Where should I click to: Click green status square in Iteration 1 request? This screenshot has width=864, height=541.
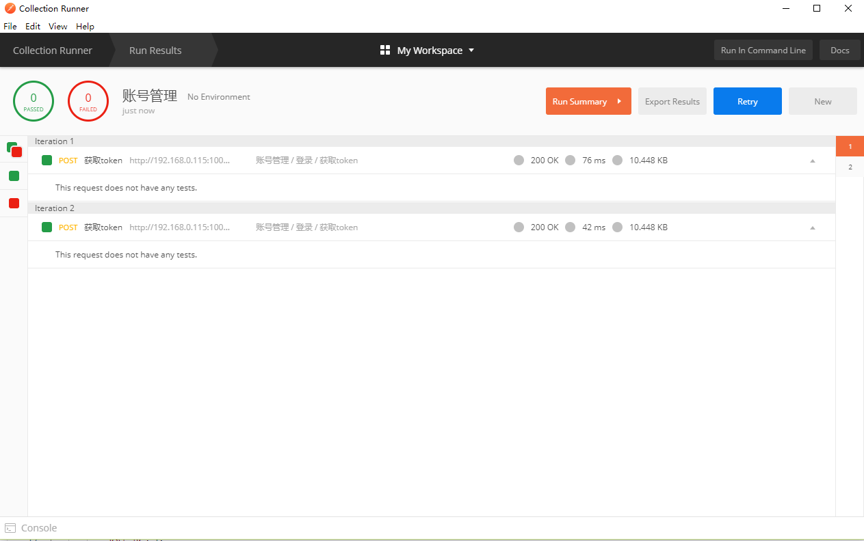[47, 161]
